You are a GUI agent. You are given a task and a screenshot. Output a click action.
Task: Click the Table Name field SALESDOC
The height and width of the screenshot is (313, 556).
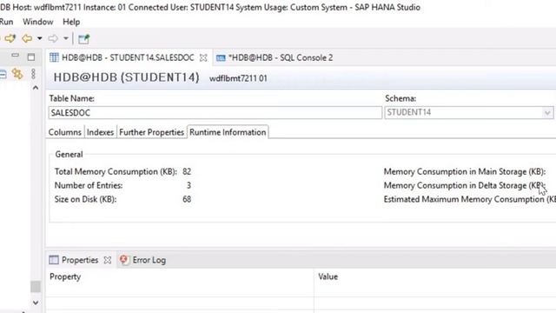point(215,112)
